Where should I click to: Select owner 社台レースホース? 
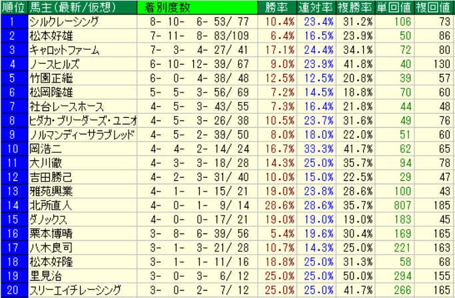pyautogui.click(x=67, y=106)
